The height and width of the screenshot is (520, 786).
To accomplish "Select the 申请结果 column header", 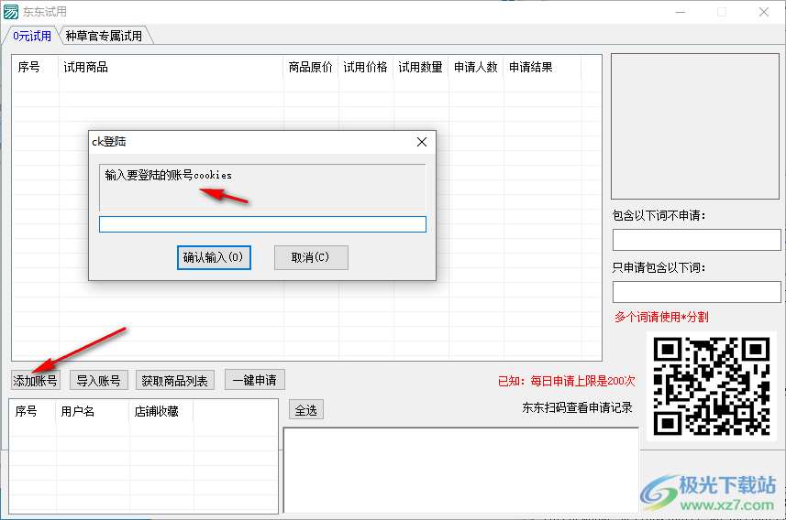I will (x=542, y=67).
